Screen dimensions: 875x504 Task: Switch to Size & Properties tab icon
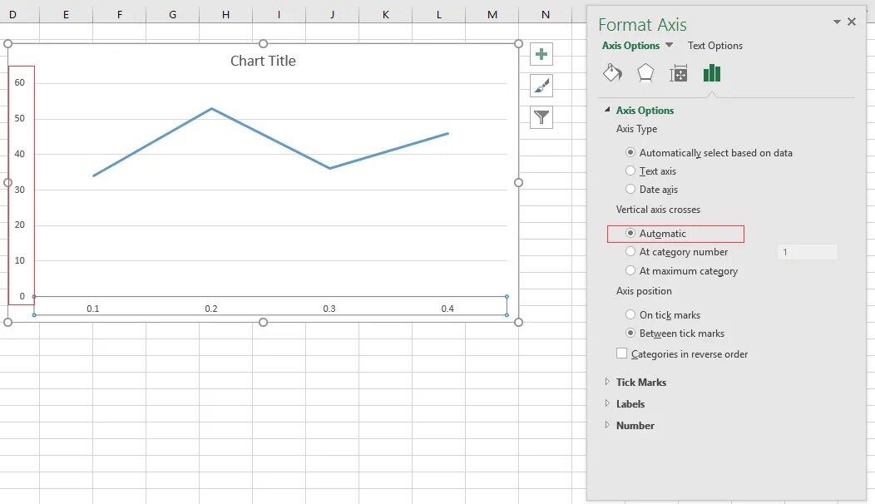[678, 73]
